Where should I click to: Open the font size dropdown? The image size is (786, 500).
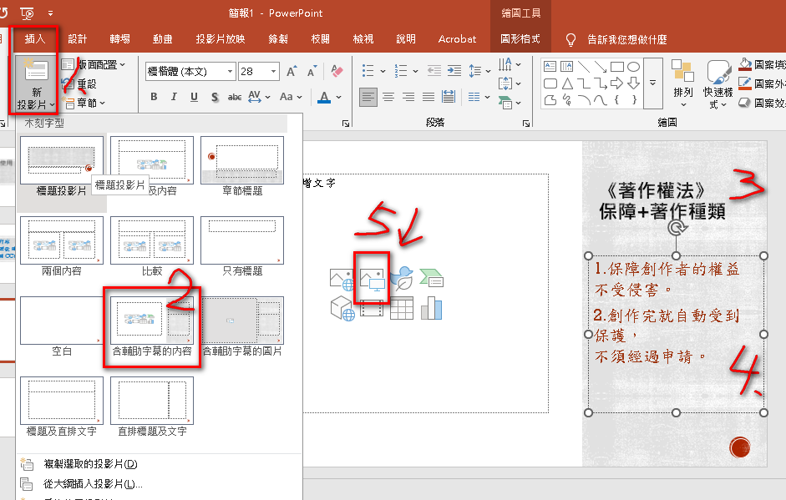(273, 71)
